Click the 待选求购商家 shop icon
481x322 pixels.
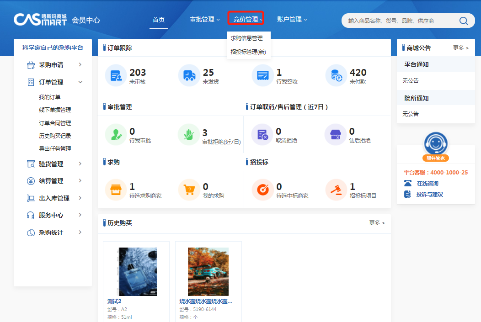click(116, 190)
